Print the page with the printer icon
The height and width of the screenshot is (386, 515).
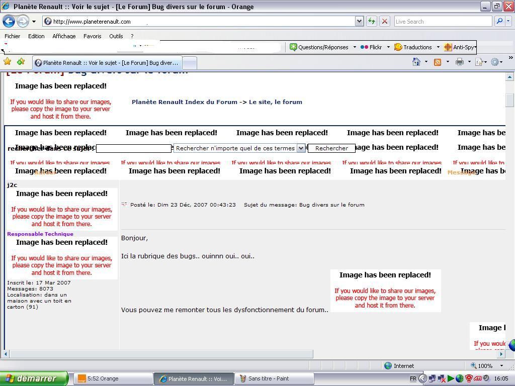(460, 62)
